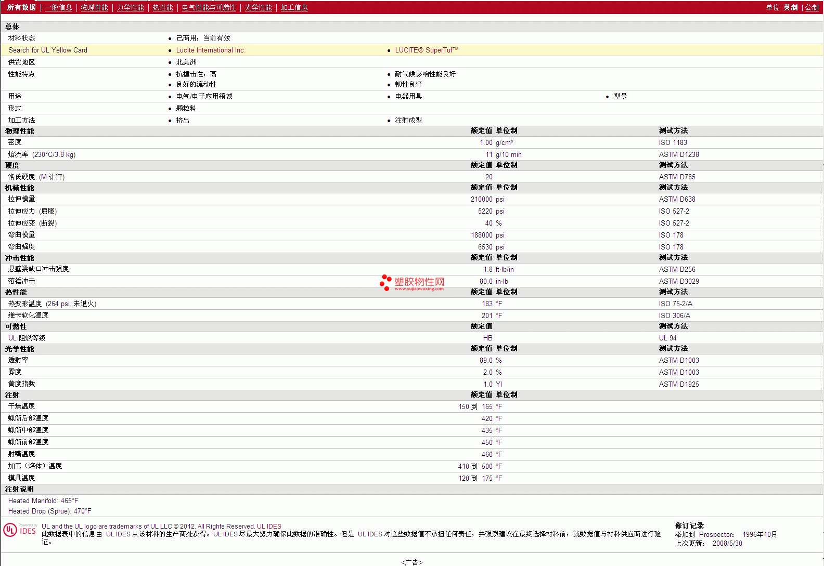Click the 修订记录 heading
This screenshot has height=566, width=824.
tap(689, 525)
